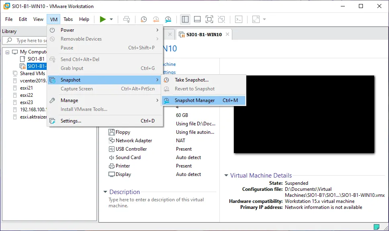Open the console view toolbar icon
This screenshot has width=389, height=231.
[x=239, y=19]
